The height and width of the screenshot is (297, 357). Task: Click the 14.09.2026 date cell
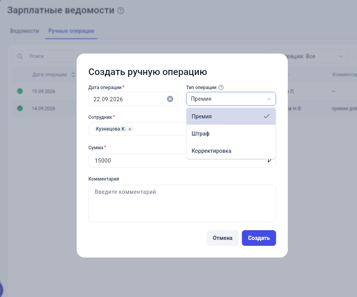coord(43,109)
